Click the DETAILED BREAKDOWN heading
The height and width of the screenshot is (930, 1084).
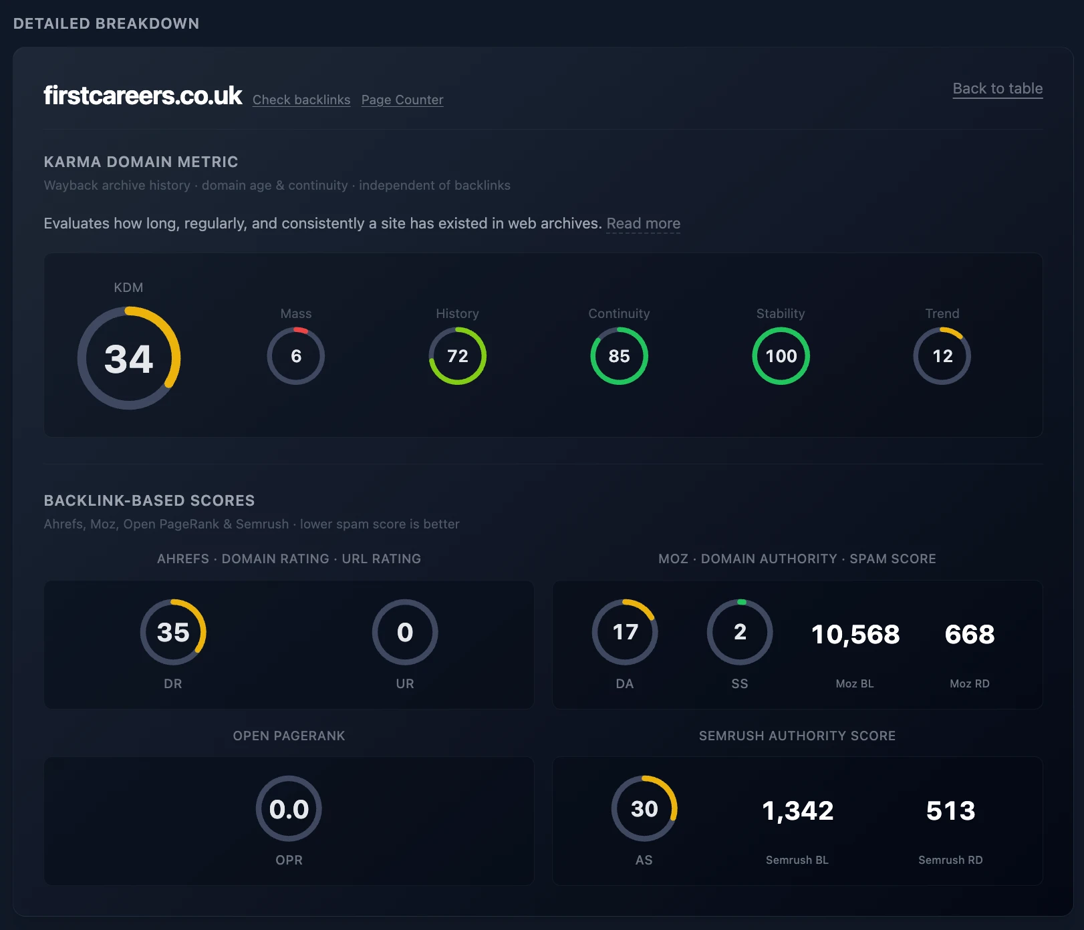106,23
